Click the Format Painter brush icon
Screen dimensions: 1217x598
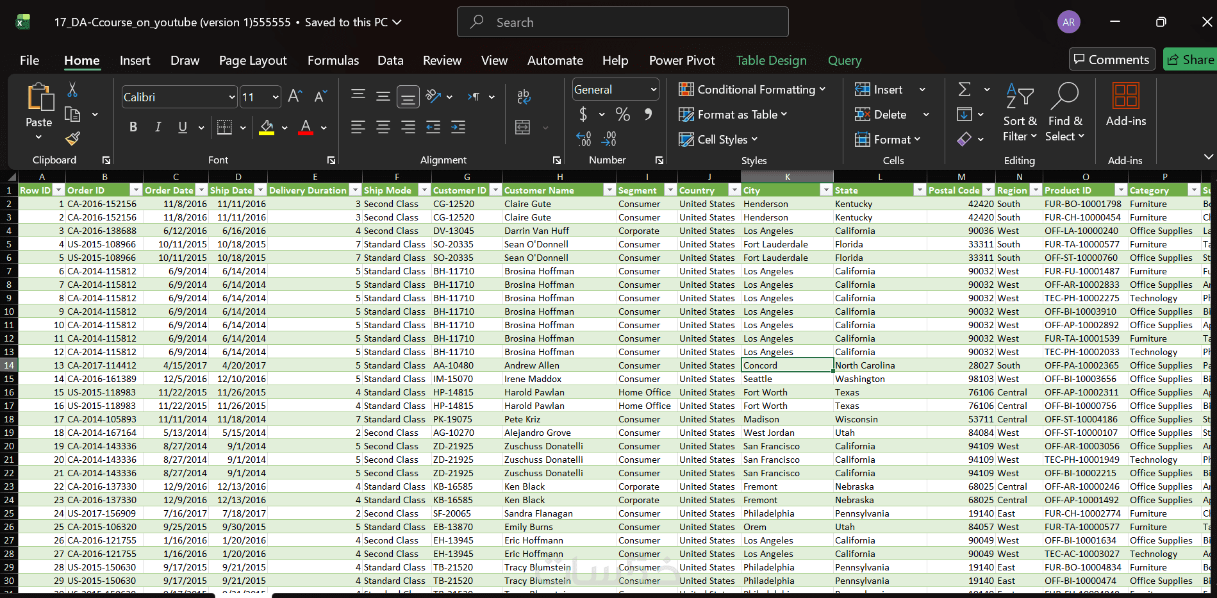coord(72,138)
